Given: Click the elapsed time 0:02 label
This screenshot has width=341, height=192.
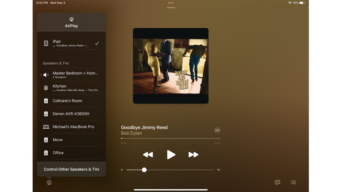Looking at the screenshot, I should click(x=124, y=143).
